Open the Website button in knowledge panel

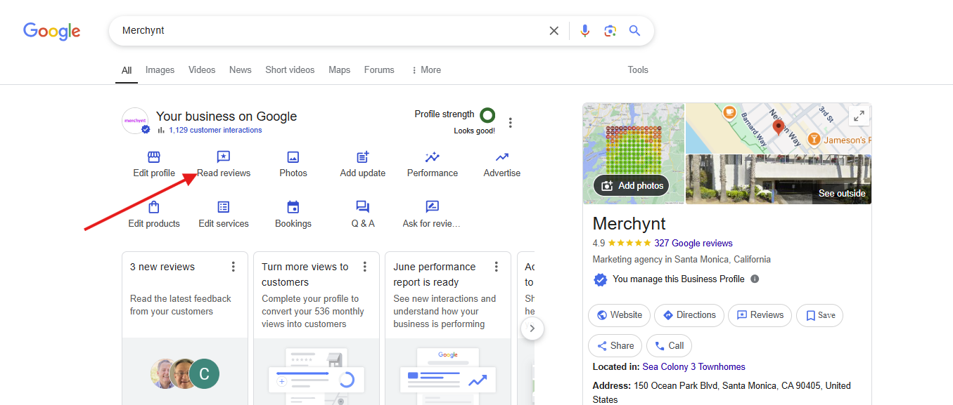pos(619,315)
